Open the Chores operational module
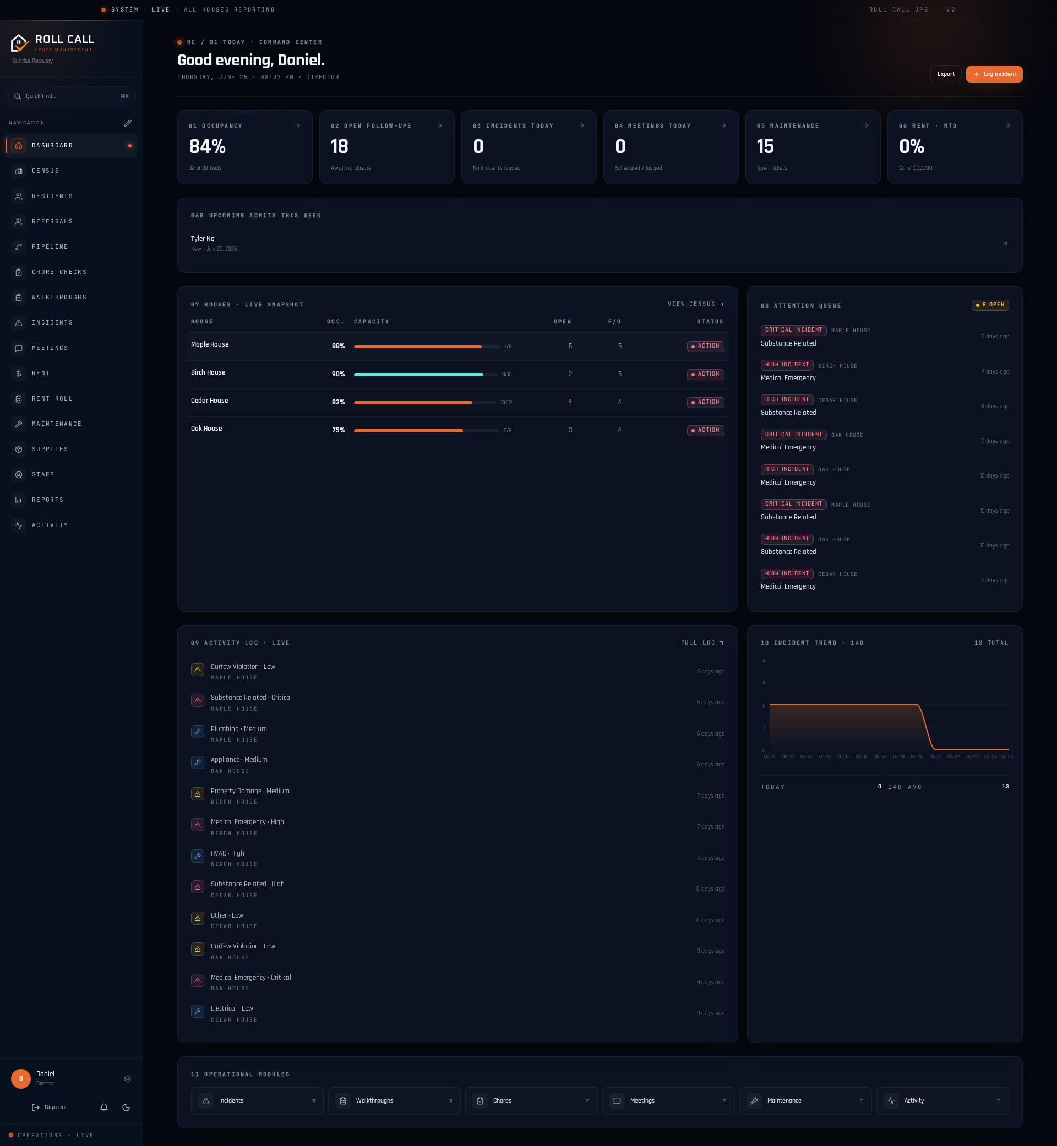 (x=531, y=1101)
